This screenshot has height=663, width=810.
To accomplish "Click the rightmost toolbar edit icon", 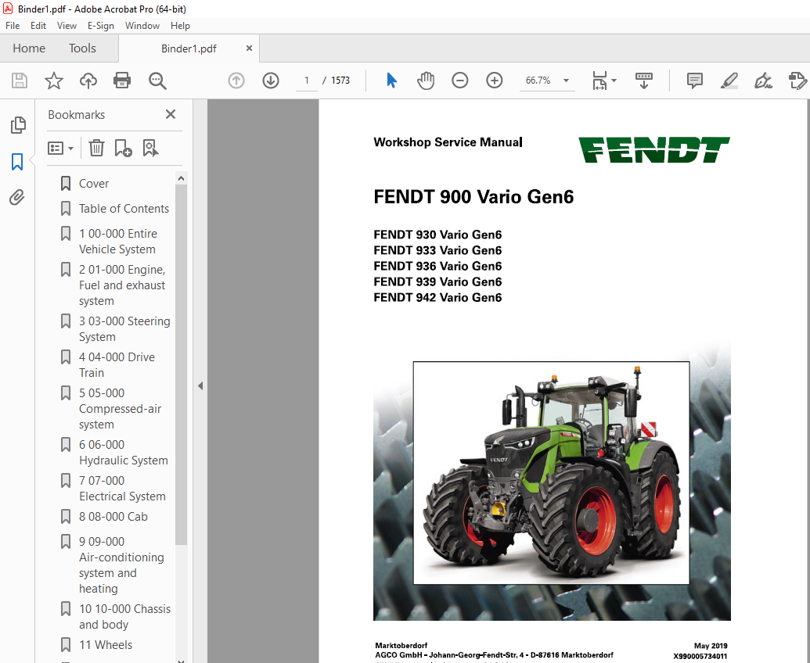I will coord(797,81).
